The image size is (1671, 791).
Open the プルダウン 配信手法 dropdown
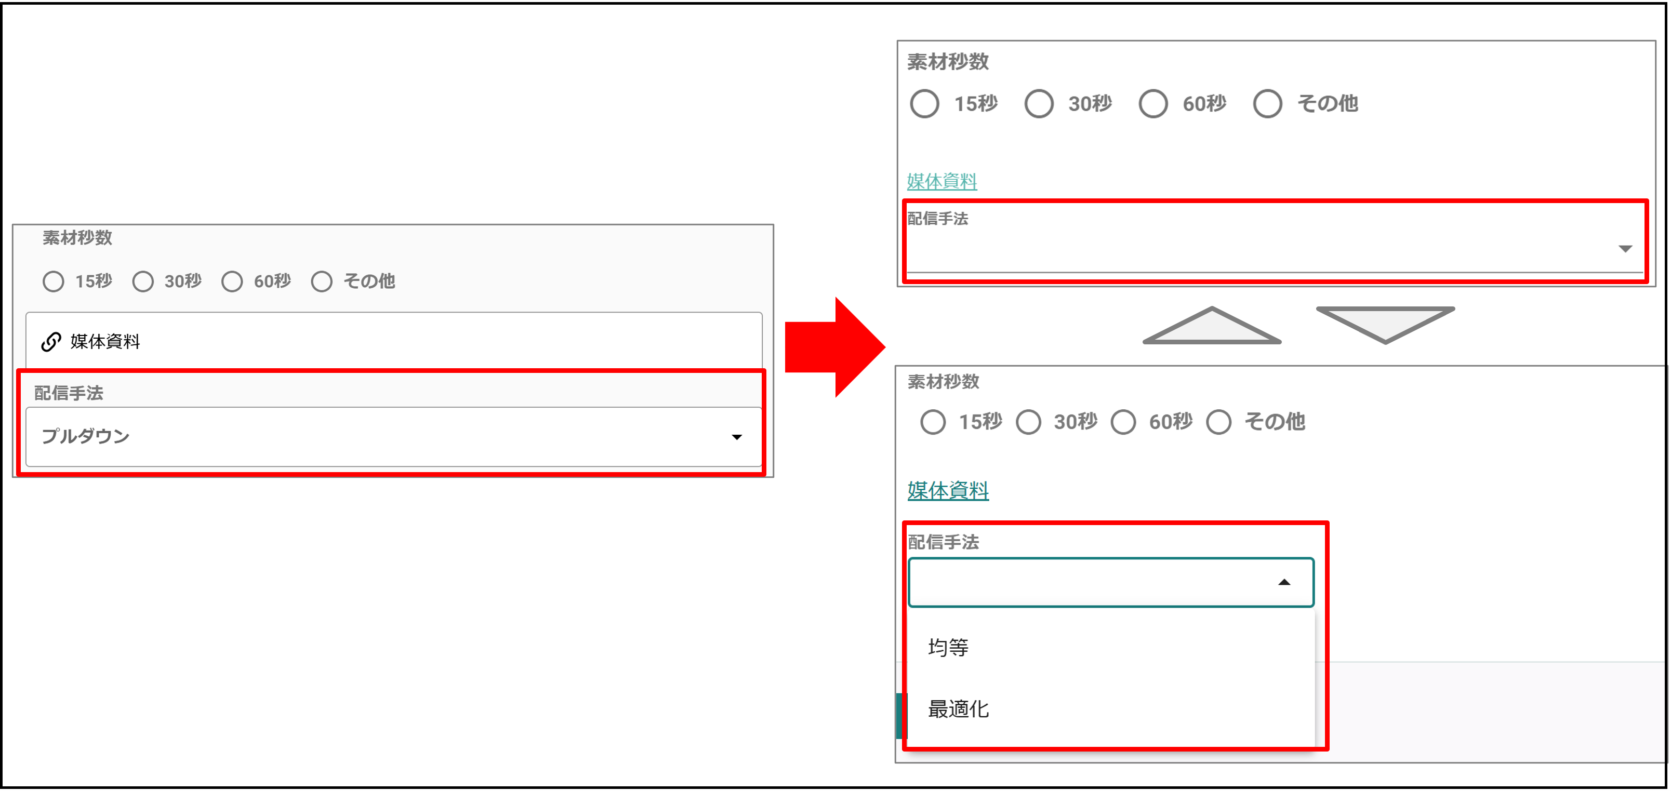(x=394, y=436)
